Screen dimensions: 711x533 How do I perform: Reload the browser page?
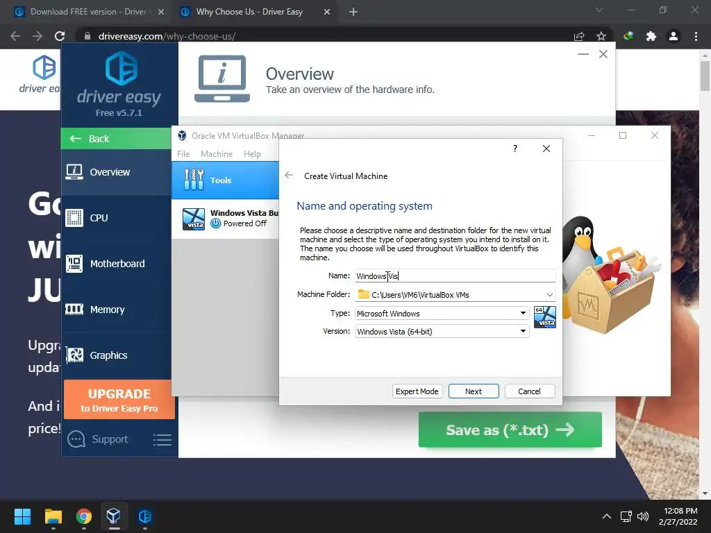click(60, 36)
